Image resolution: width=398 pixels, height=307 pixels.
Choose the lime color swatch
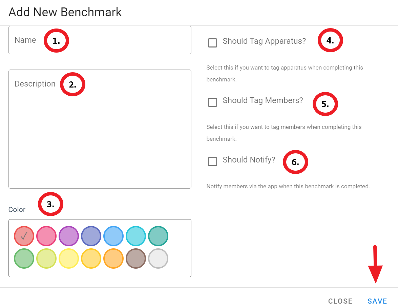click(46, 258)
